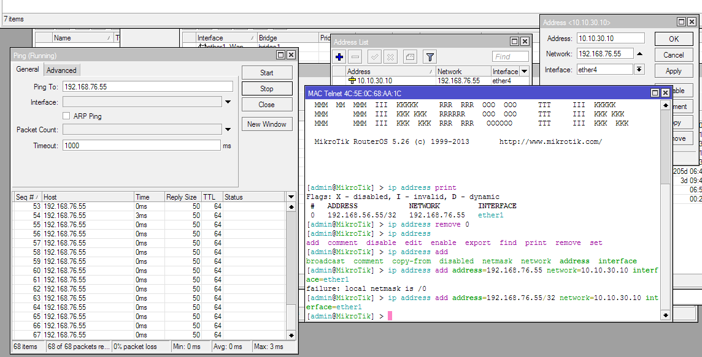
Task: Click the yellow icon beside address 10.10.30.10
Action: (352, 80)
